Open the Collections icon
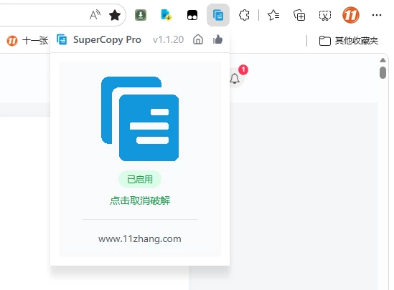 [x=299, y=15]
